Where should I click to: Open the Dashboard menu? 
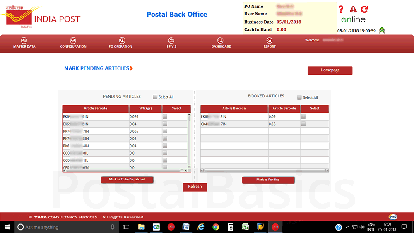221,43
